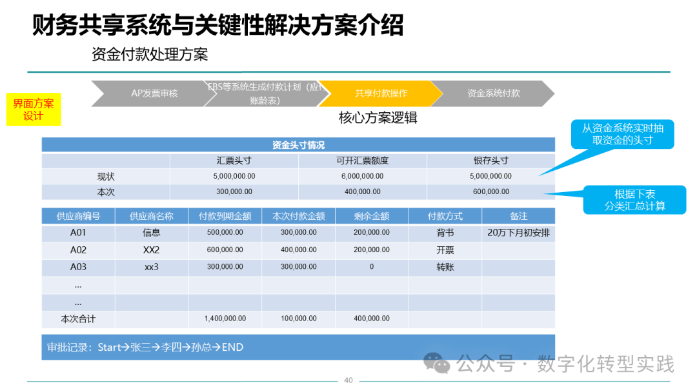697x392 pixels.
Task: Click 现状 value under 银存头寸
Action: [x=490, y=176]
